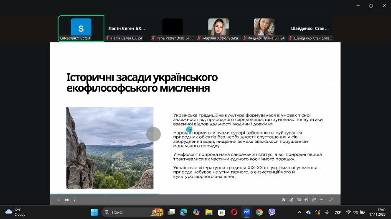This screenshot has height=219, width=391.
Task: Expand hidden system tray icons chevron
Action: point(299,212)
